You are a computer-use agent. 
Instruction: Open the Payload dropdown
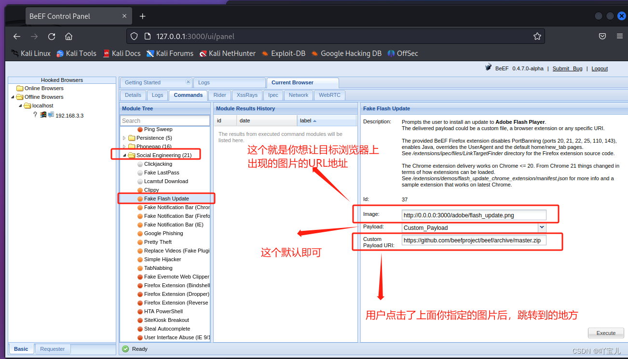tap(542, 227)
